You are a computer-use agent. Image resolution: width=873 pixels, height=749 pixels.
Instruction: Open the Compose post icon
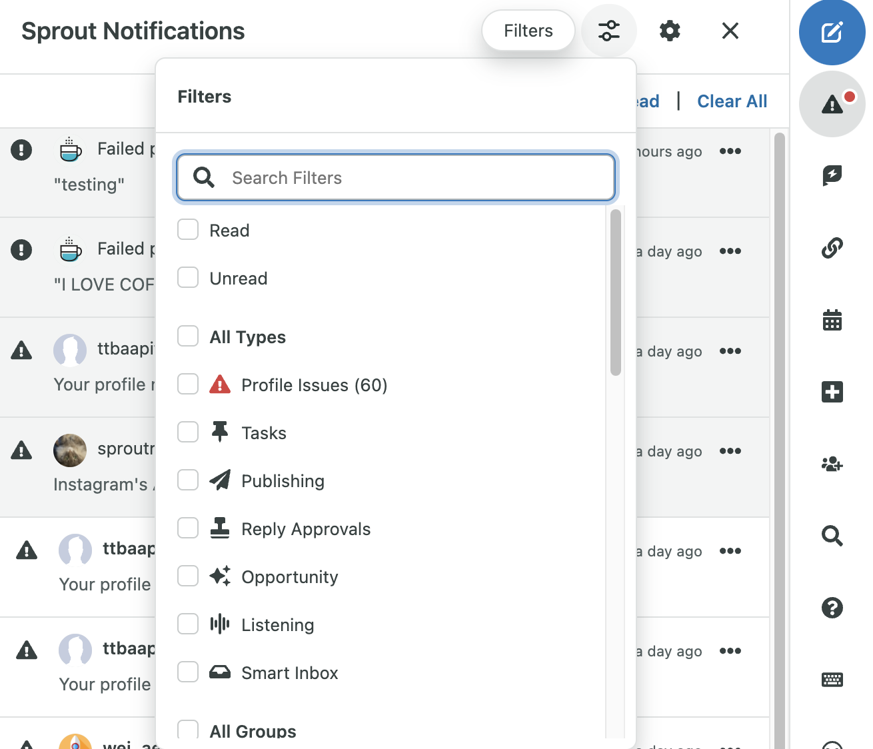pyautogui.click(x=832, y=31)
